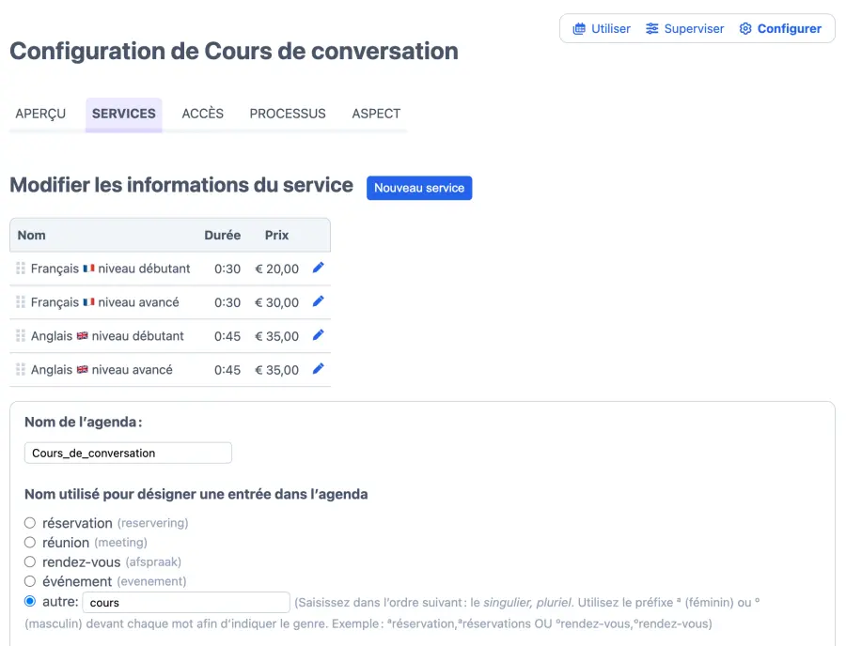Image resolution: width=846 pixels, height=646 pixels.
Task: Click edit pencil for Anglais niveau débutant
Action: [318, 336]
